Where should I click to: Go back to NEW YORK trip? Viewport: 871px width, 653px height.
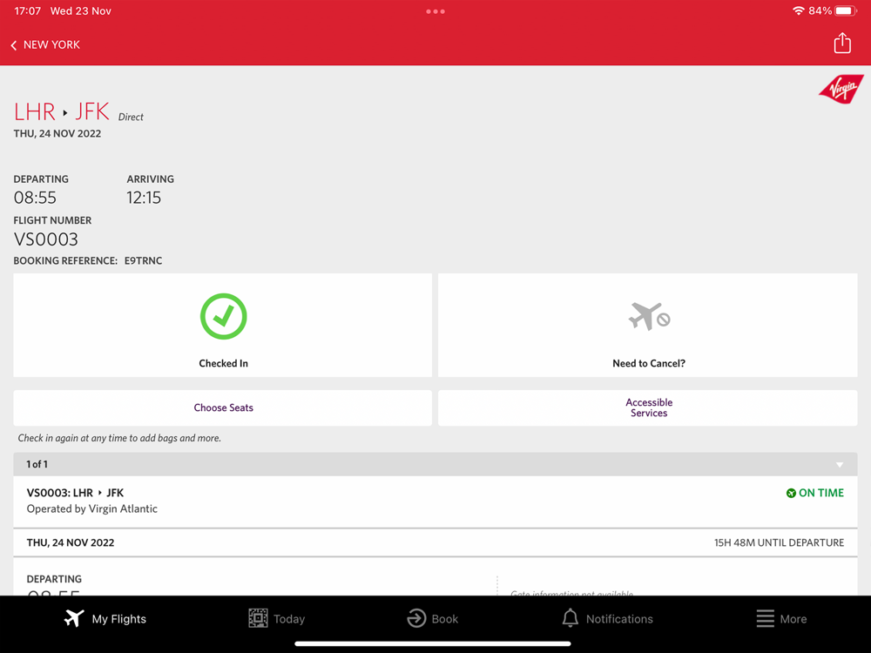pyautogui.click(x=45, y=44)
